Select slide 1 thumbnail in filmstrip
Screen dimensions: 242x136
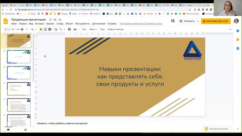point(19,41)
